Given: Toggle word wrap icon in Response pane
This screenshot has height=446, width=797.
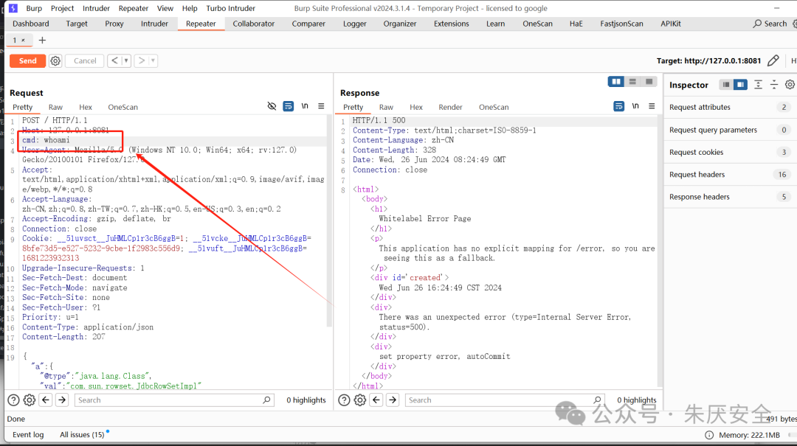Looking at the screenshot, I should pos(618,106).
